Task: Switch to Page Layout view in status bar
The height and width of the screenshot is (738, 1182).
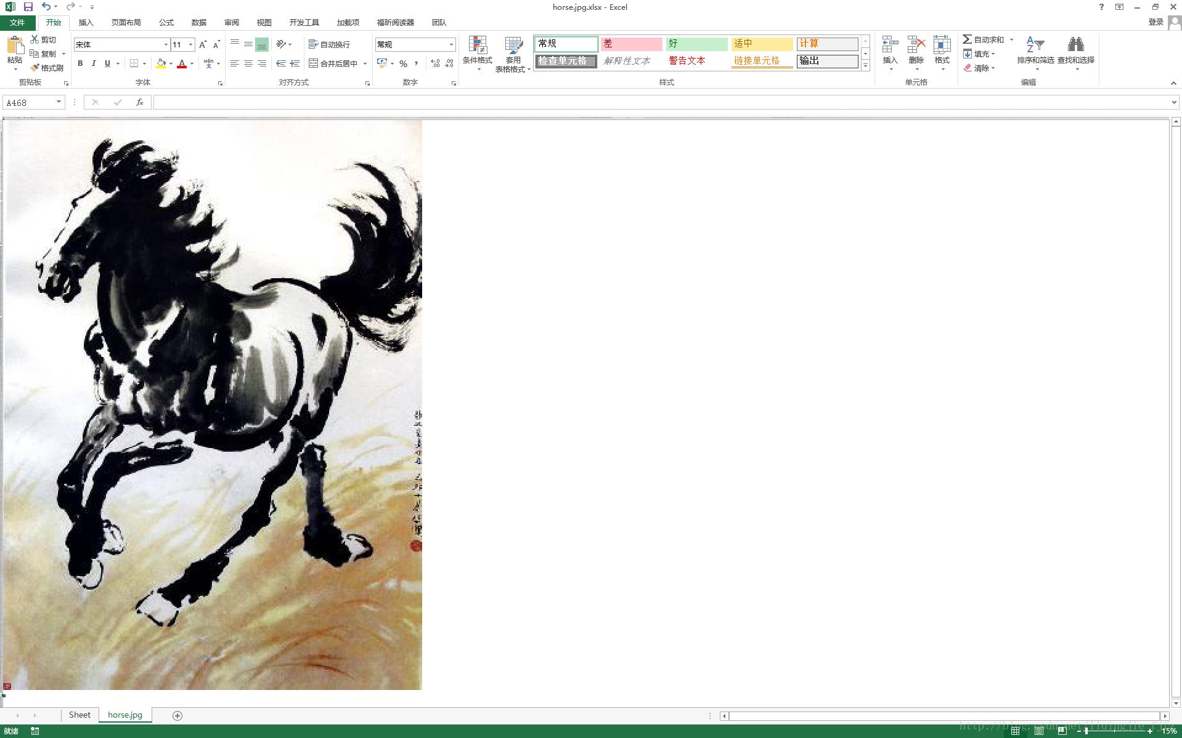Action: tap(1039, 731)
